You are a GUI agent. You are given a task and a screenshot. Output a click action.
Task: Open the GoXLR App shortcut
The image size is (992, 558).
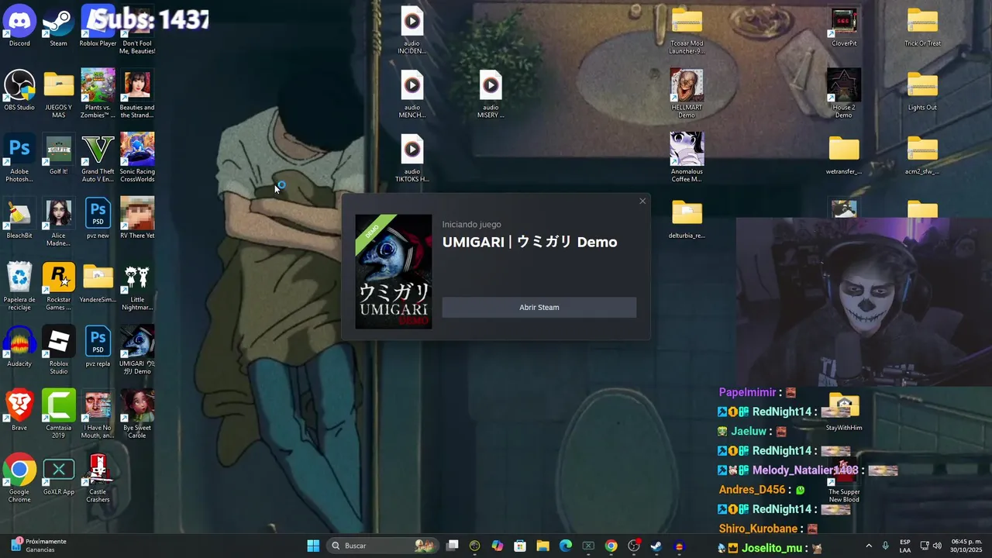59,475
